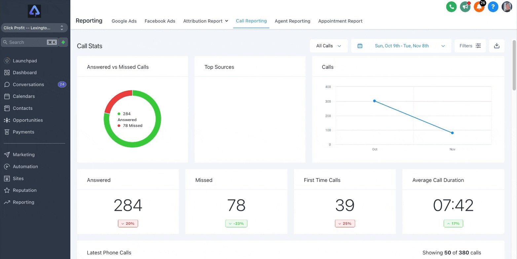
Task: Switch to the Google Ads tab
Action: [124, 21]
